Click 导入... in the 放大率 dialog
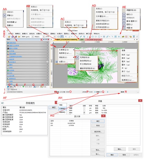The image size is (145, 160). pos(98,154)
